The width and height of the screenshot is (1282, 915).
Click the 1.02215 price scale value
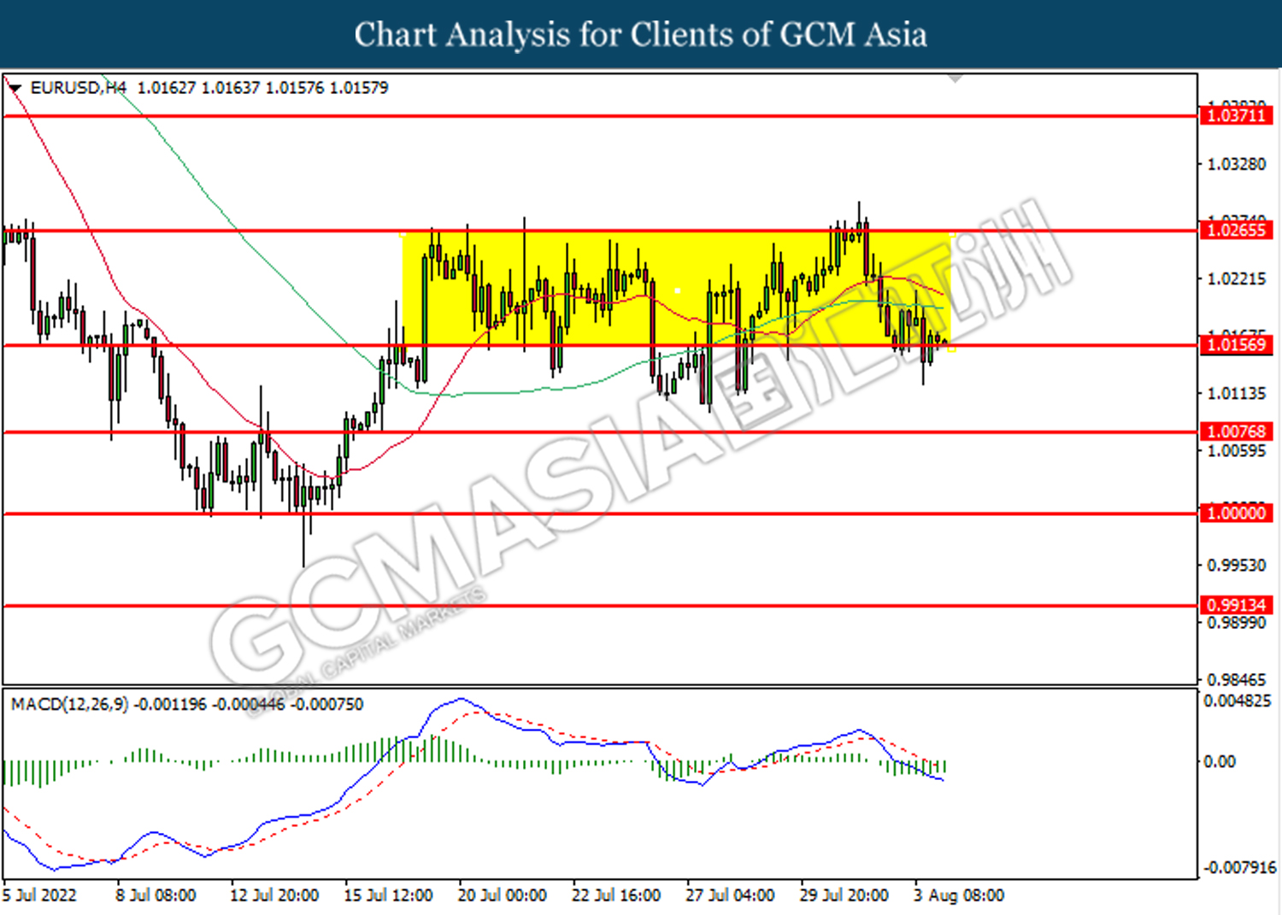coord(1236,279)
